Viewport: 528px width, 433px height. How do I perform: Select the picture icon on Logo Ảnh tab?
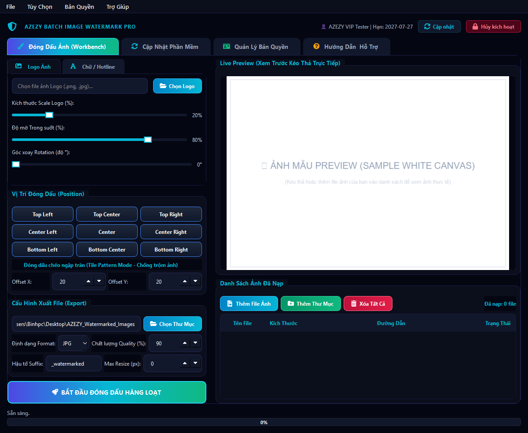click(x=18, y=67)
